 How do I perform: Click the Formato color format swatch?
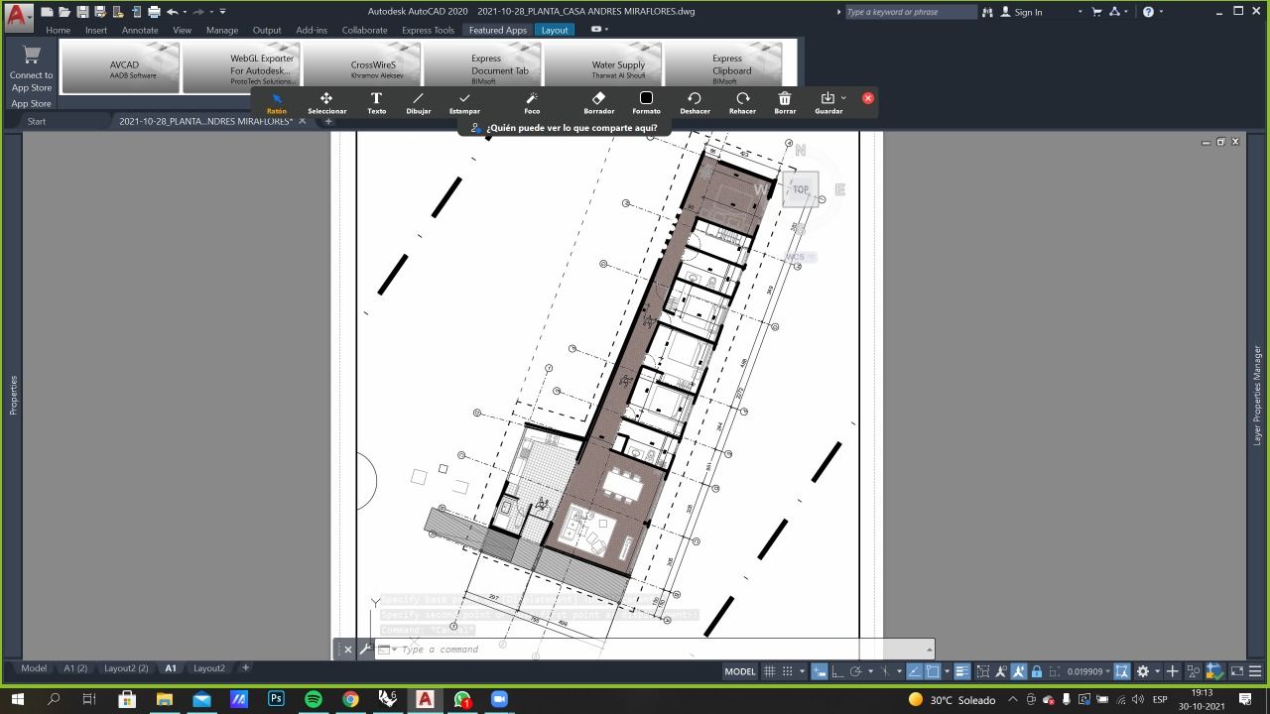point(646,99)
